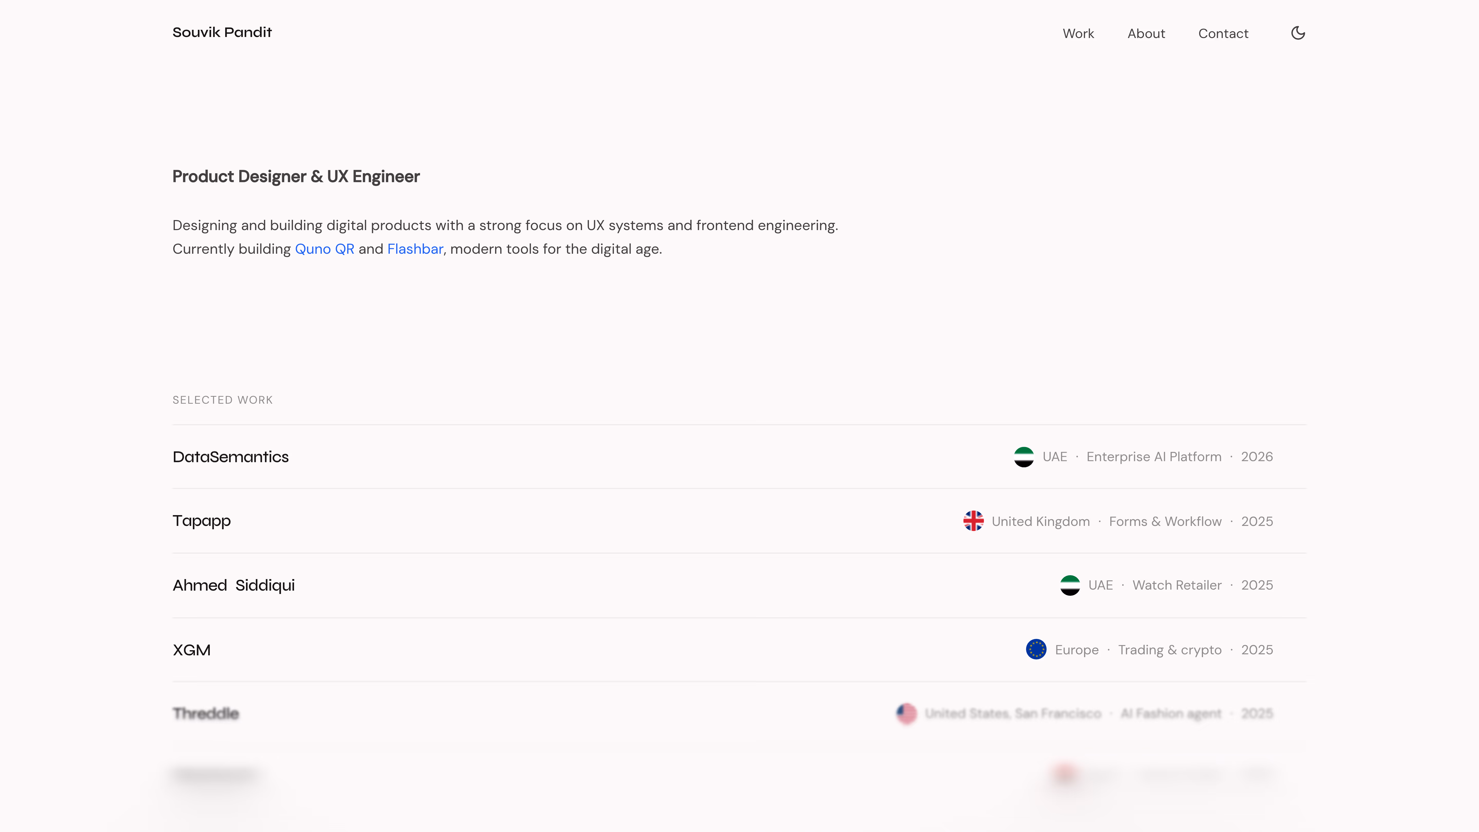This screenshot has height=832, width=1479.
Task: Click the UAE flag icon beside DataSemantics
Action: [x=1024, y=457]
